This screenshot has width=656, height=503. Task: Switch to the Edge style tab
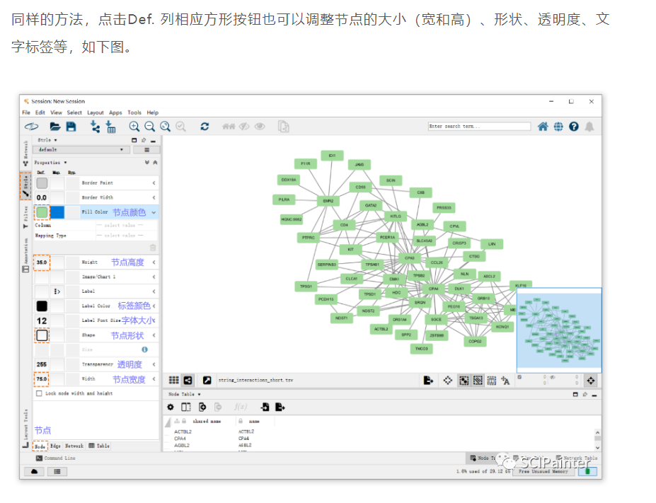click(x=56, y=446)
